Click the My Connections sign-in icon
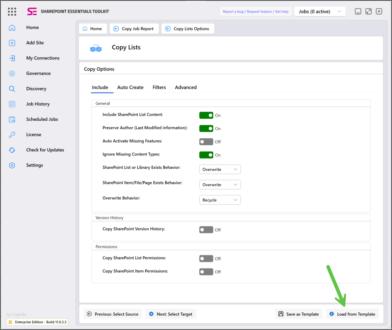Image resolution: width=392 pixels, height=330 pixels. [x=12, y=58]
